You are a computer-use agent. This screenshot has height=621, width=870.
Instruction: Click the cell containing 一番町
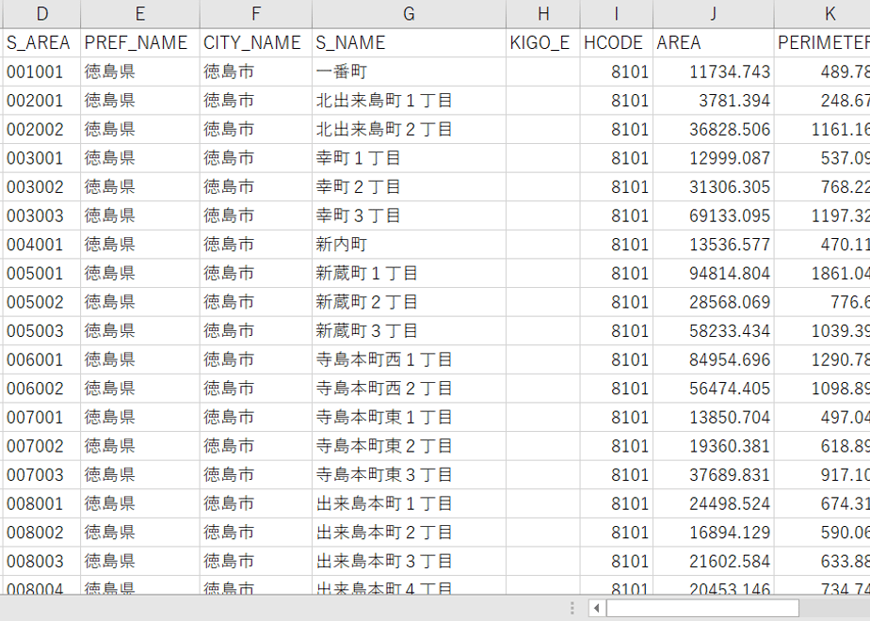409,72
